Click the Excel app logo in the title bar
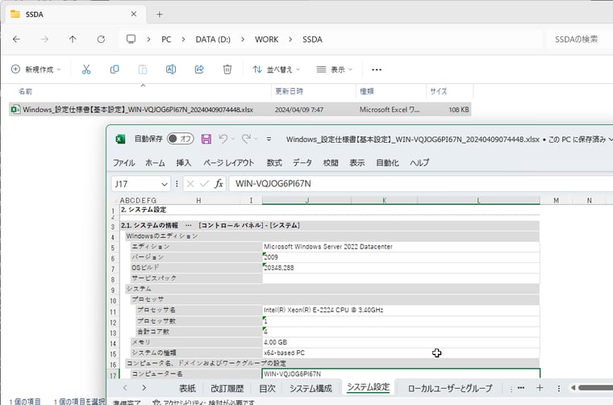Screen dimensions: 613x405 120,139
